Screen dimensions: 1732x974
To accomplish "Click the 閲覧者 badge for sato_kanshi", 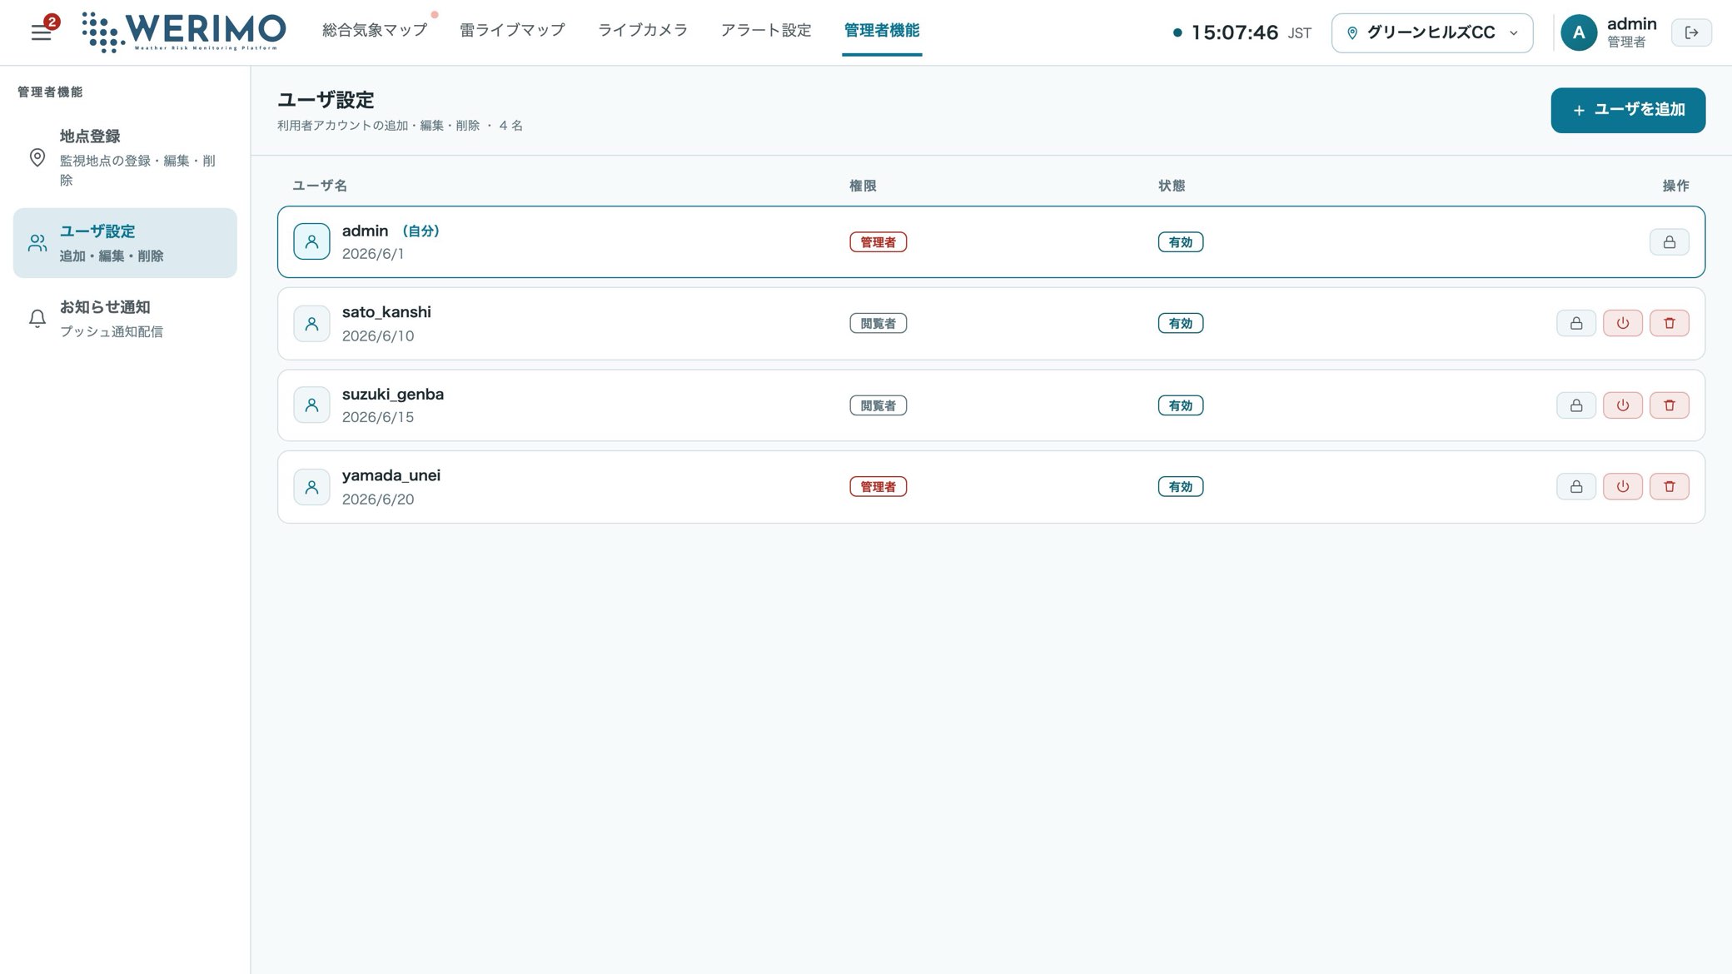I will click(878, 323).
